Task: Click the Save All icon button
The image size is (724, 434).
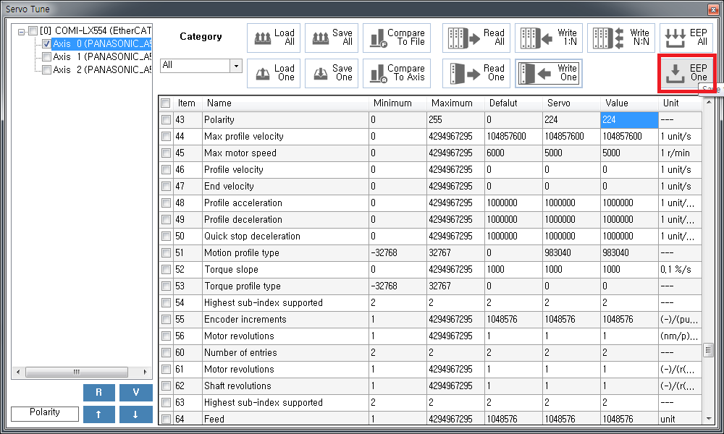Action: coord(331,38)
